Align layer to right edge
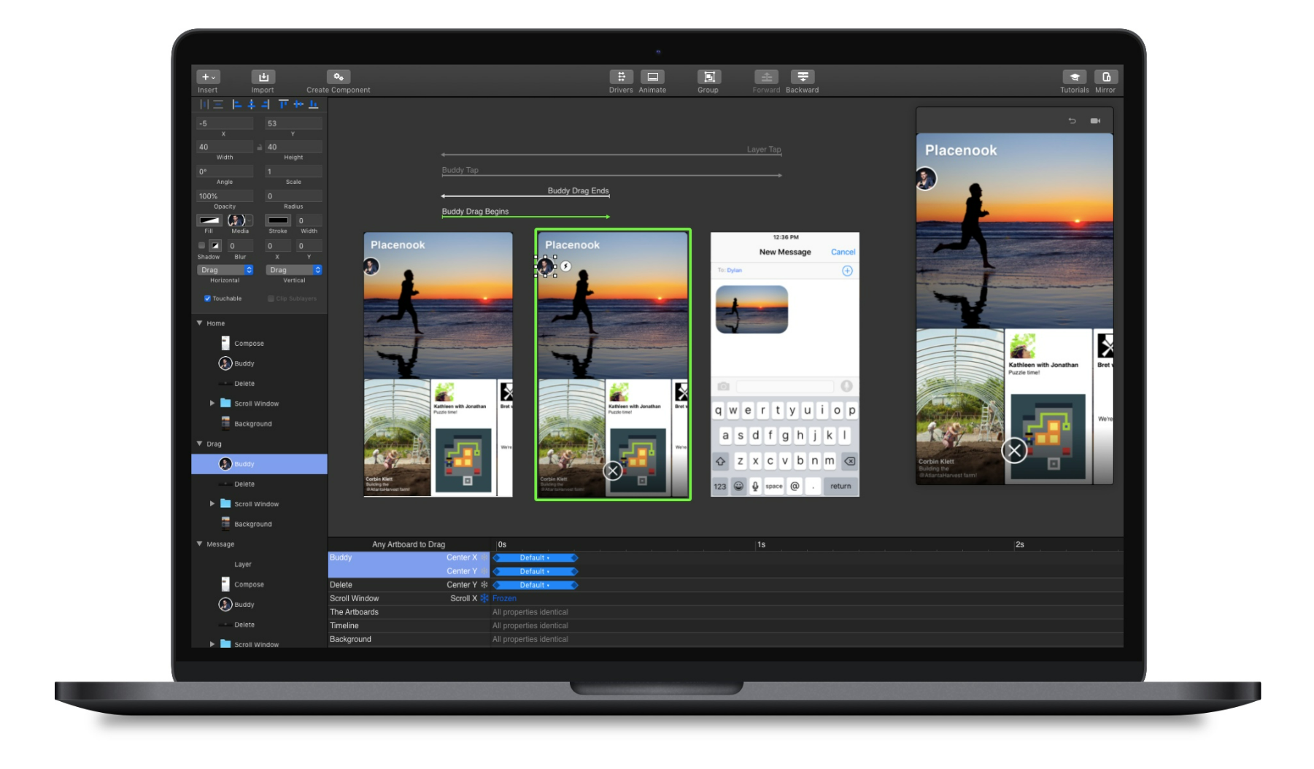The height and width of the screenshot is (769, 1314). (266, 104)
